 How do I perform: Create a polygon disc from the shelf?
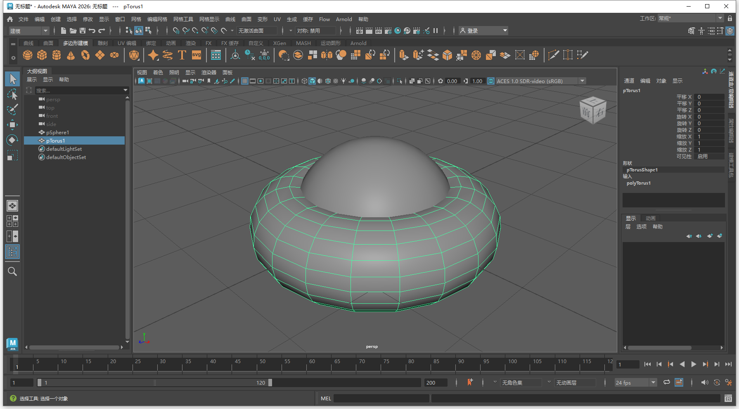(114, 55)
